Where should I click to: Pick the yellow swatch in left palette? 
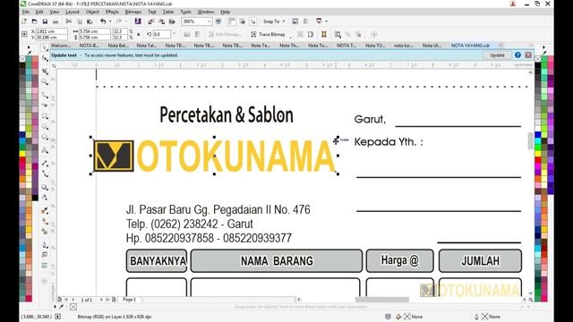pyautogui.click(x=22, y=153)
